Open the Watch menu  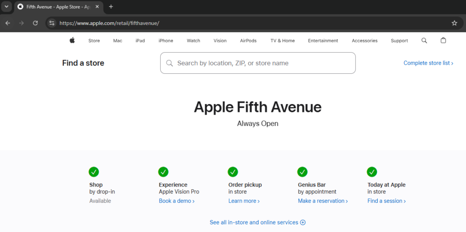[193, 40]
